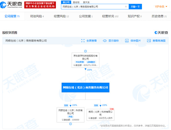Click 控股 label above 网银在线科技 node
Viewport: 171px width, 130px height.
coord(66,105)
